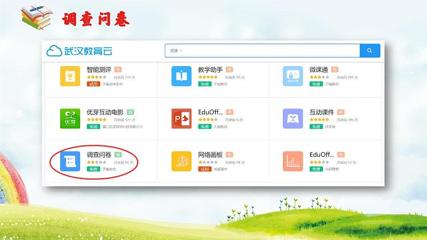Click the 网络画板 title text
Screen dimensions: 427x240
(x=210, y=155)
